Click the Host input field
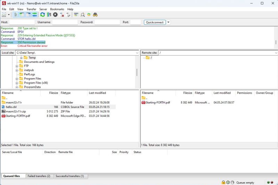The width and height of the screenshot is (278, 185). [22, 22]
